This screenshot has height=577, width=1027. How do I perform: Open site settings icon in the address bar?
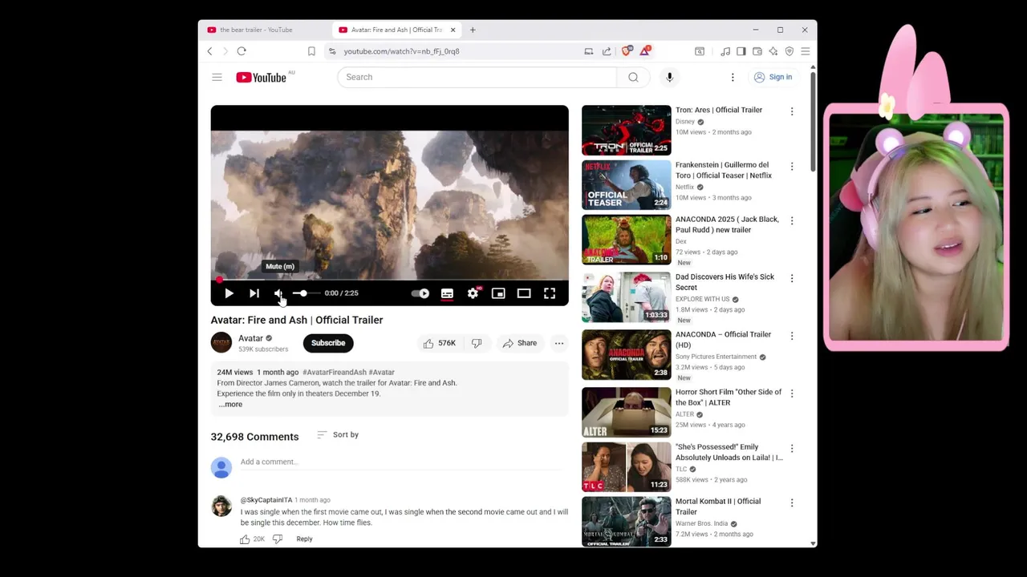(x=332, y=51)
